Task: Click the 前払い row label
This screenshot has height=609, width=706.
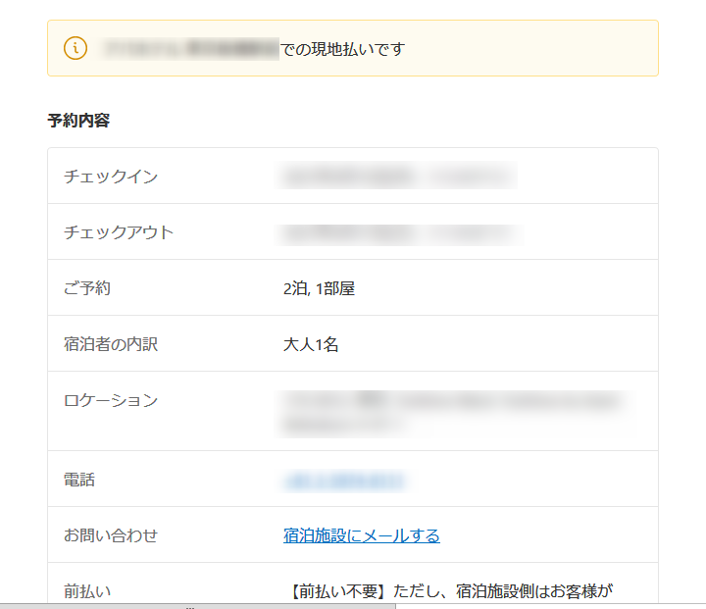Action: [x=87, y=591]
